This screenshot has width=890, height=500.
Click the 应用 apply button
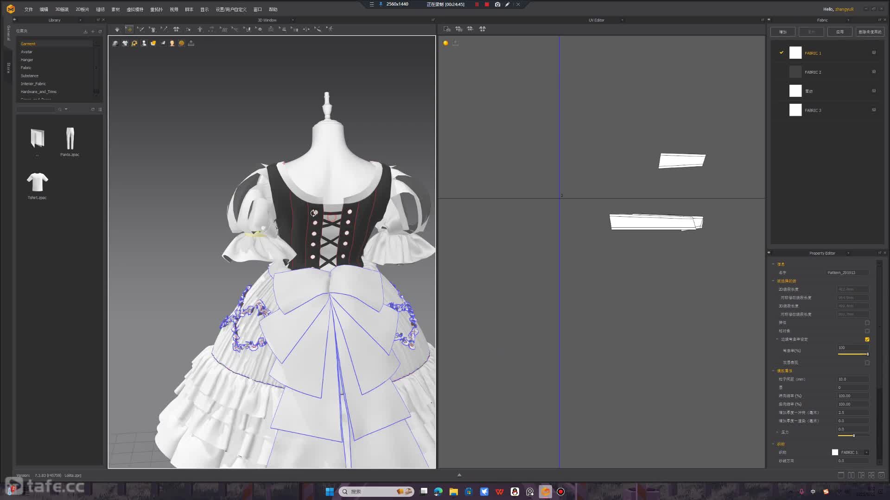[840, 32]
